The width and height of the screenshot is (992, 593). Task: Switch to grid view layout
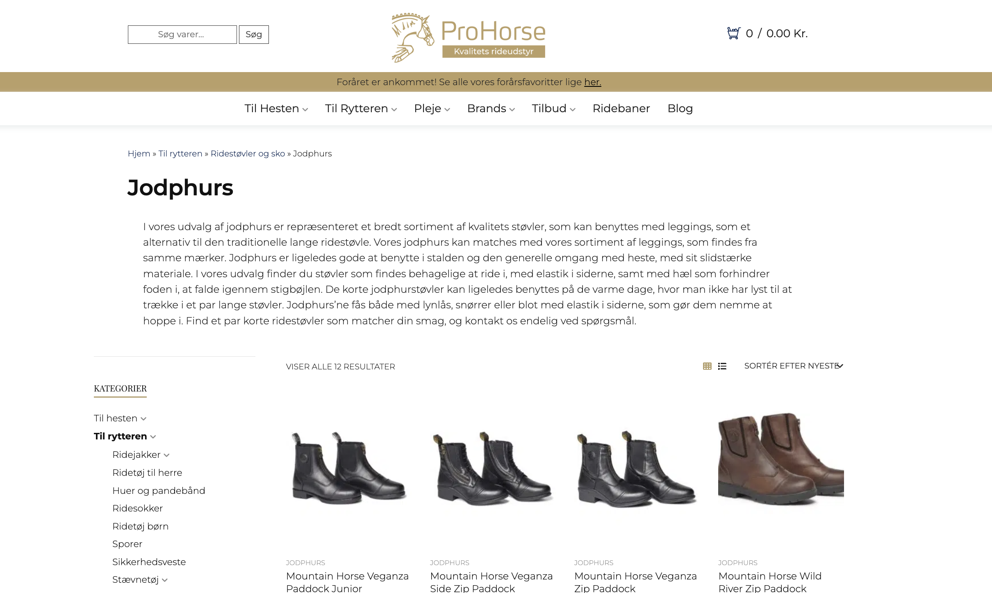coord(707,366)
